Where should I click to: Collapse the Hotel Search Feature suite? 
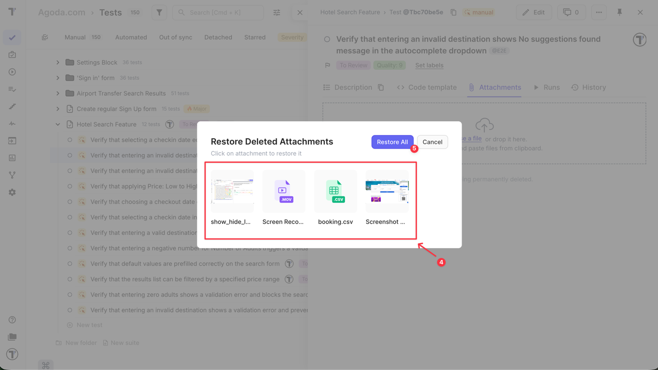point(58,124)
